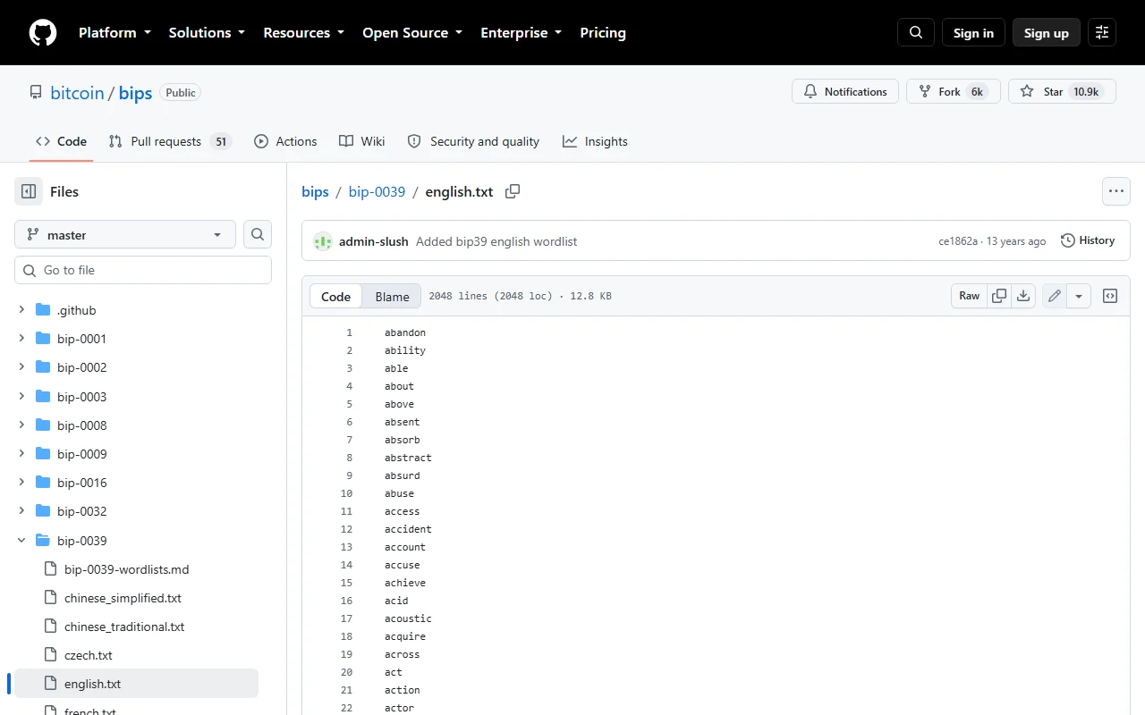Image resolution: width=1145 pixels, height=715 pixels.
Task: Open the Open Source dropdown menu
Action: pyautogui.click(x=412, y=33)
